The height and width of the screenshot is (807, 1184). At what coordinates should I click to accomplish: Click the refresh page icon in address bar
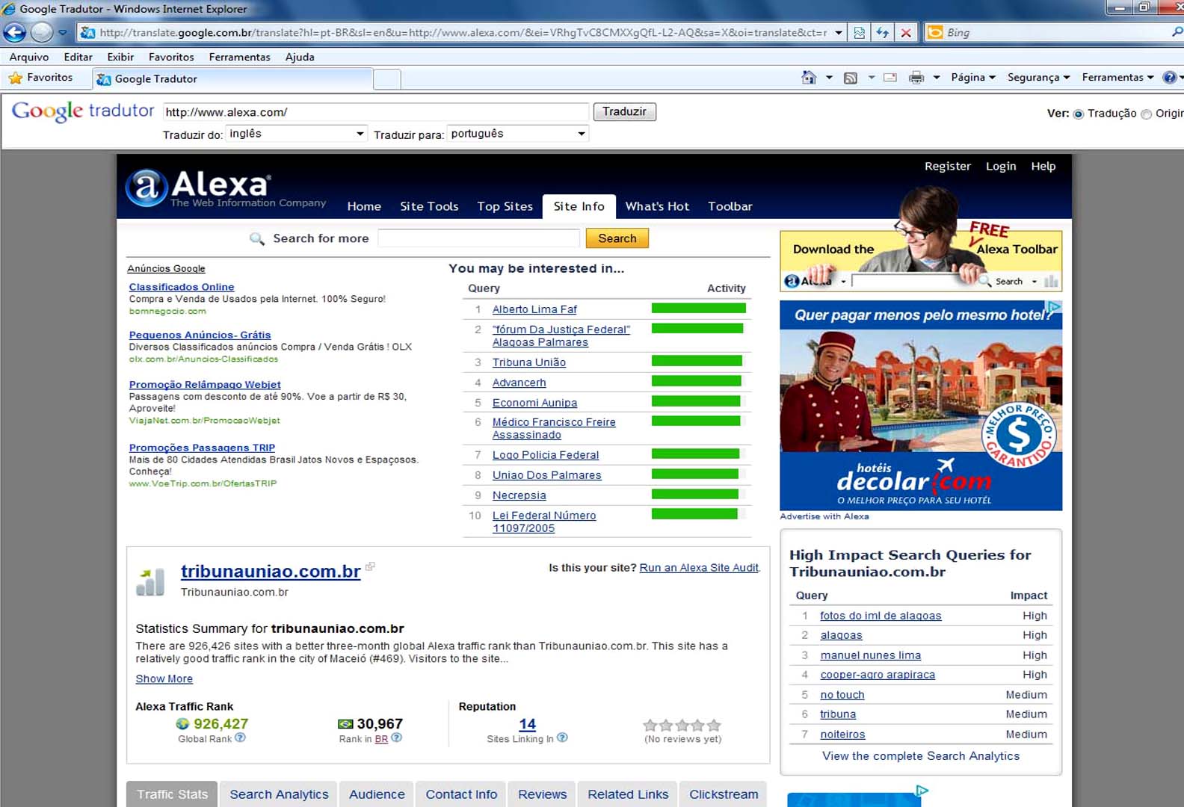pos(883,33)
